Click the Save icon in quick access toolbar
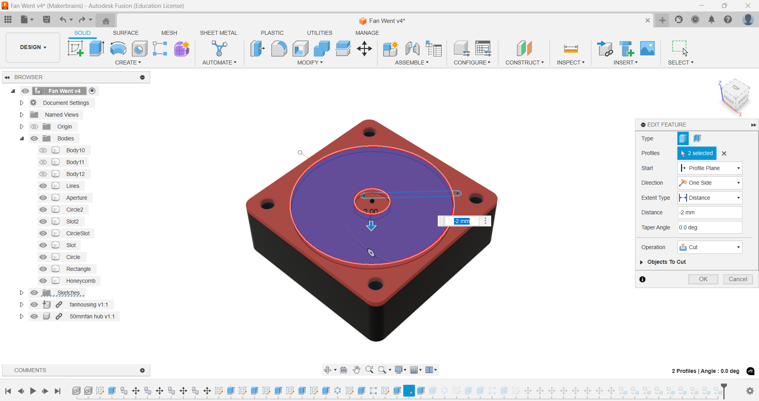The image size is (759, 401). [46, 20]
